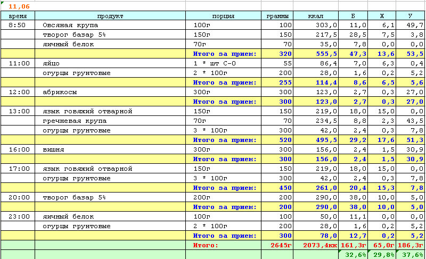Select the portion cell 1 * шт С-0
The width and height of the screenshot is (426, 259).
[x=223, y=63]
